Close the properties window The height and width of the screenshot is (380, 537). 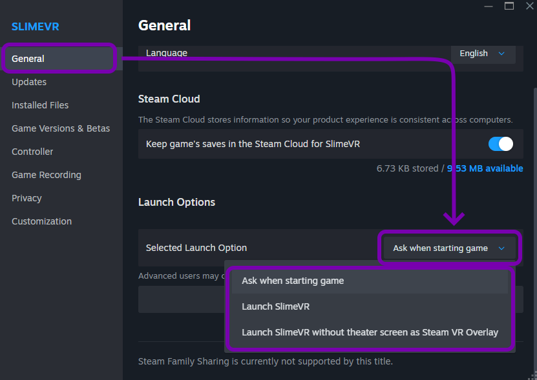[x=529, y=6]
